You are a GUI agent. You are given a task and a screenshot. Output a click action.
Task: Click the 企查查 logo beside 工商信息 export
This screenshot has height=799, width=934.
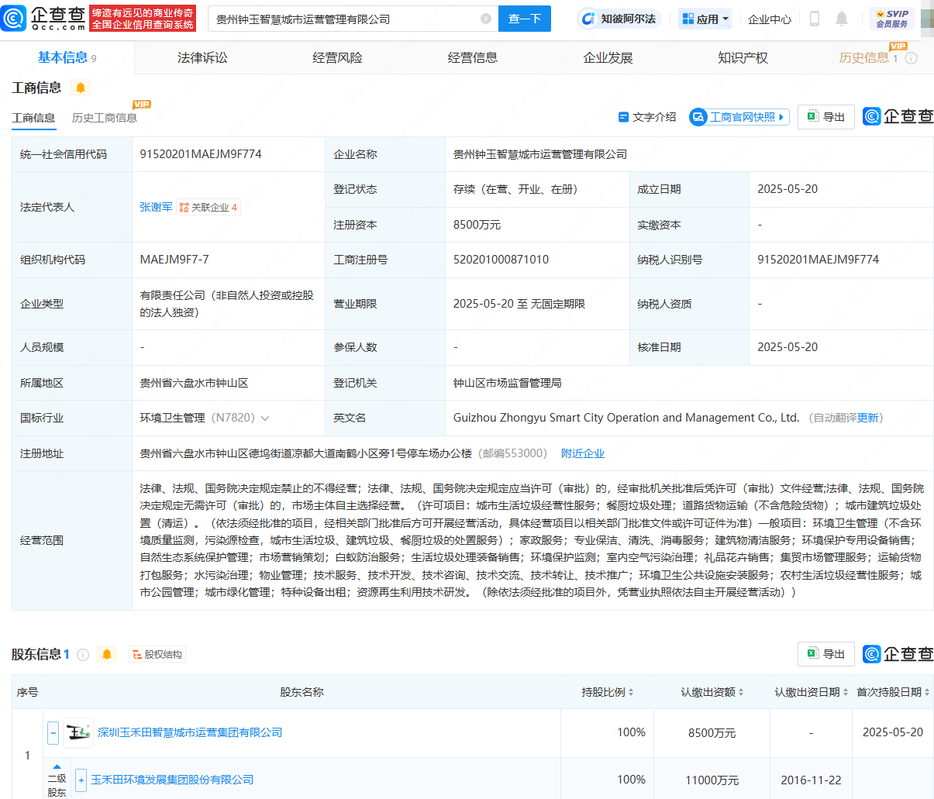click(x=898, y=116)
